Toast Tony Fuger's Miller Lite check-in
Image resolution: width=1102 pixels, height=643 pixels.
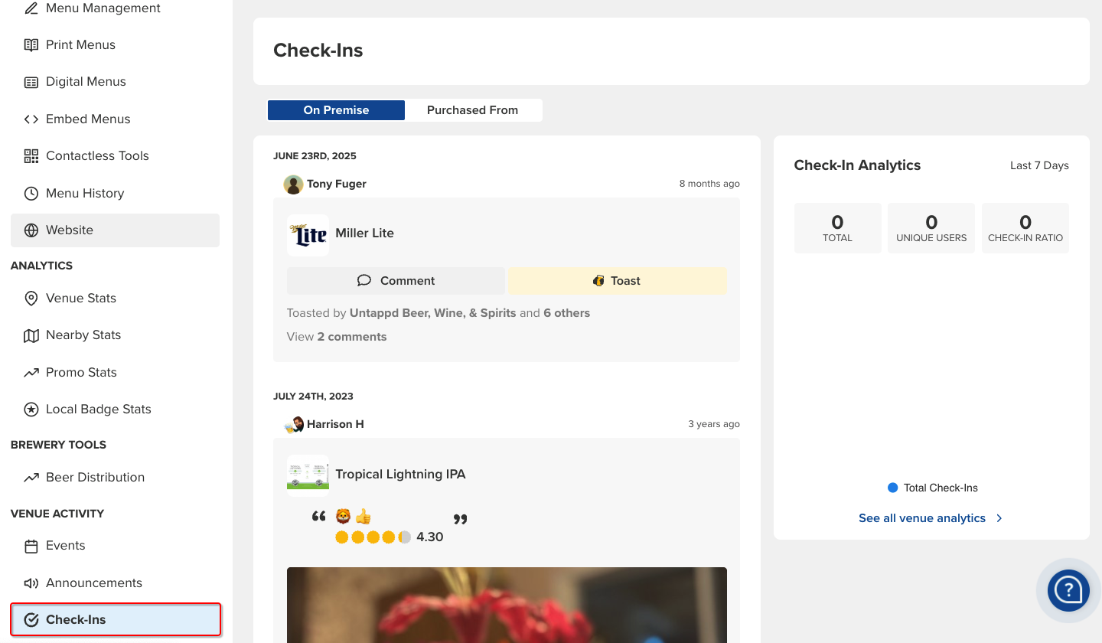617,281
